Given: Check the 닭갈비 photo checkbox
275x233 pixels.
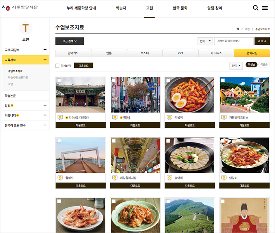Looking at the screenshot, I should (223, 141).
